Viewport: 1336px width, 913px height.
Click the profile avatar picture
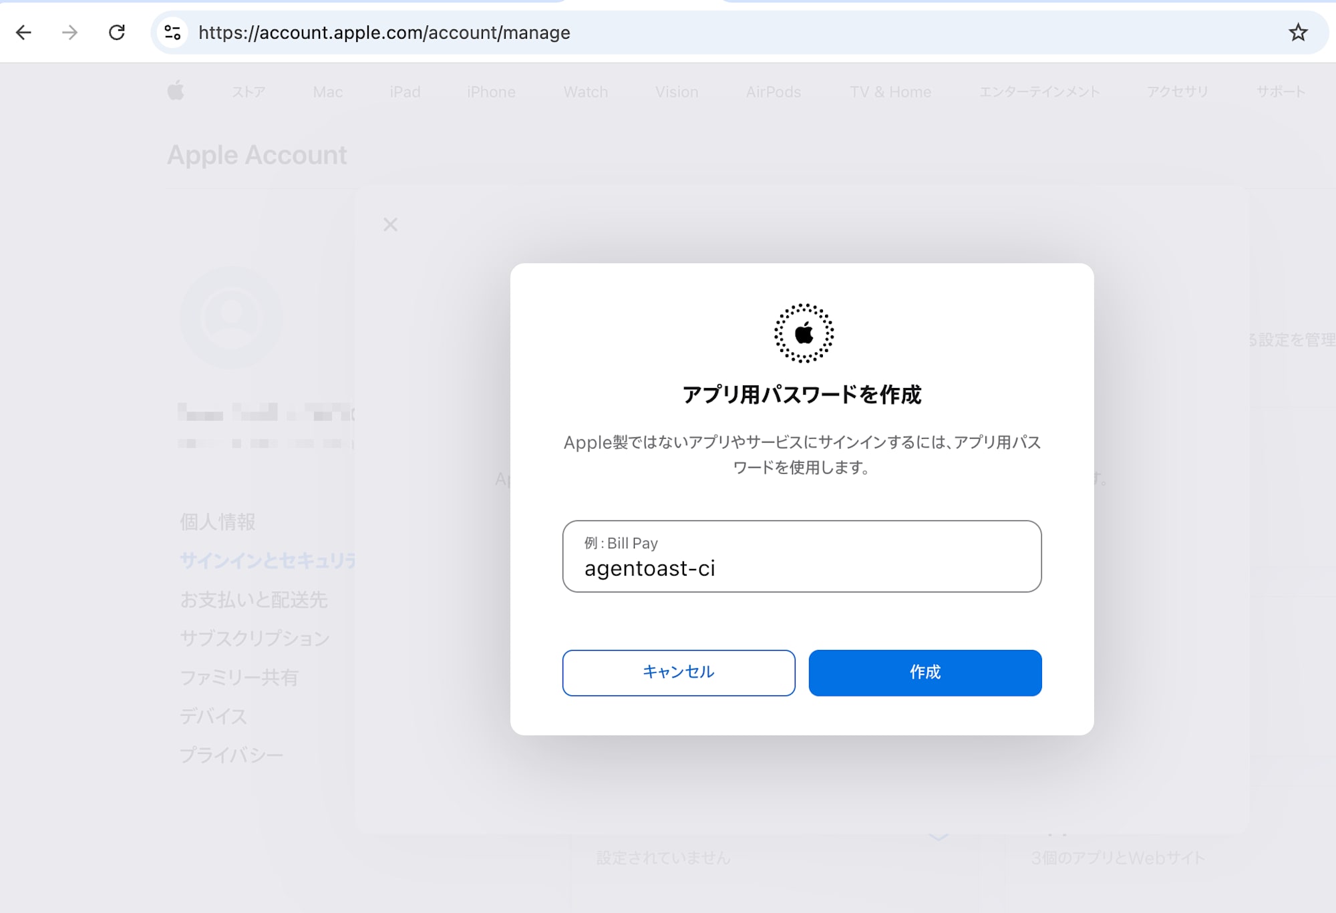(231, 317)
